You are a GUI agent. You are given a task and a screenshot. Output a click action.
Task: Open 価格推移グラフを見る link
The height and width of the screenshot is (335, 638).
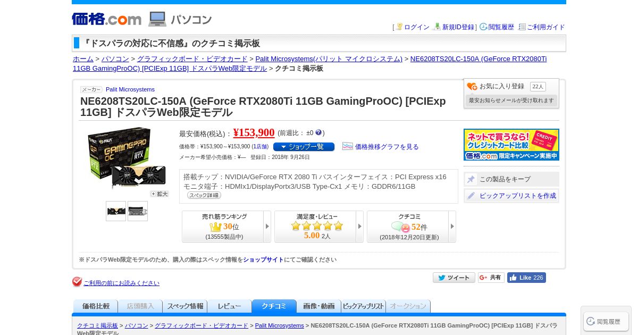tap(387, 147)
